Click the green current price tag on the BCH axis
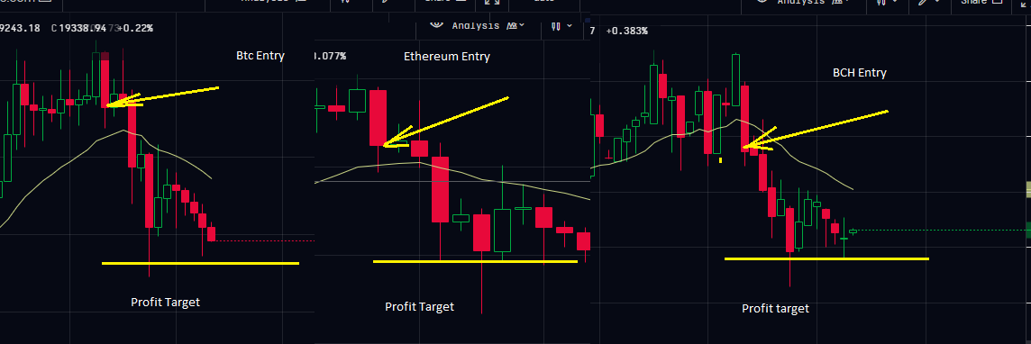Viewport: 1031px width, 344px height. pyautogui.click(x=1028, y=231)
